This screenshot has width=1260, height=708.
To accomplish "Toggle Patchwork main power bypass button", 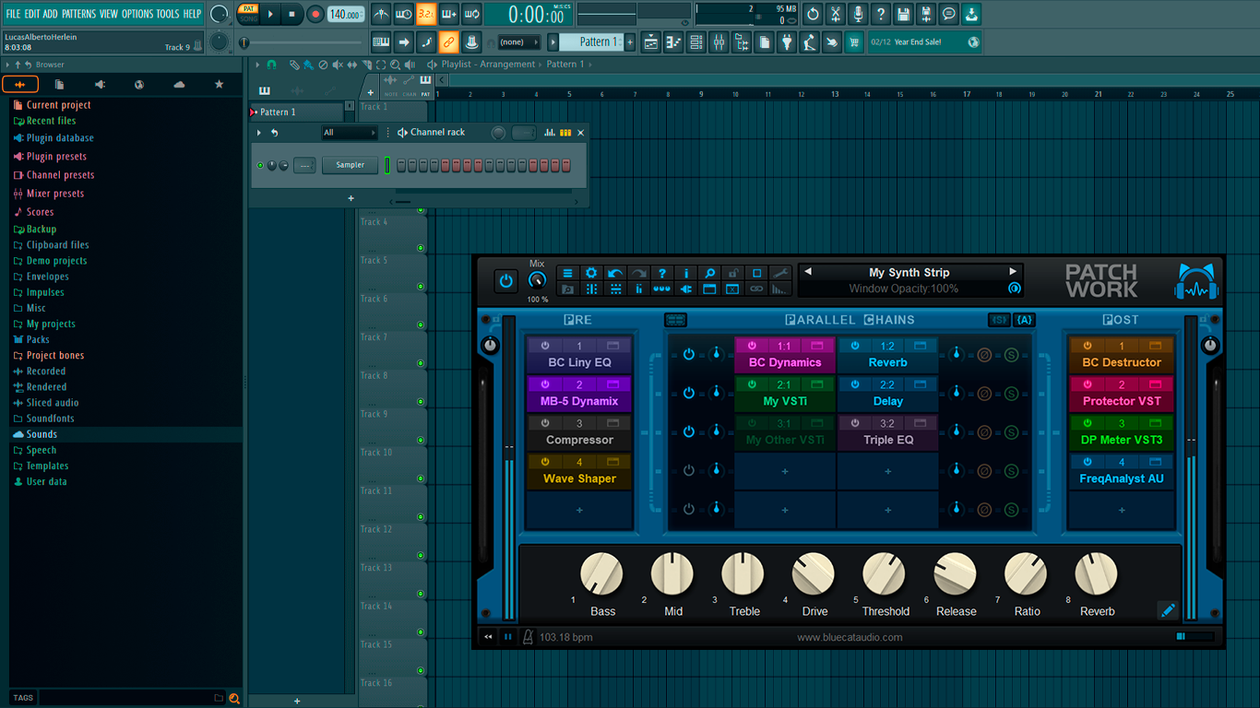I will 505,281.
